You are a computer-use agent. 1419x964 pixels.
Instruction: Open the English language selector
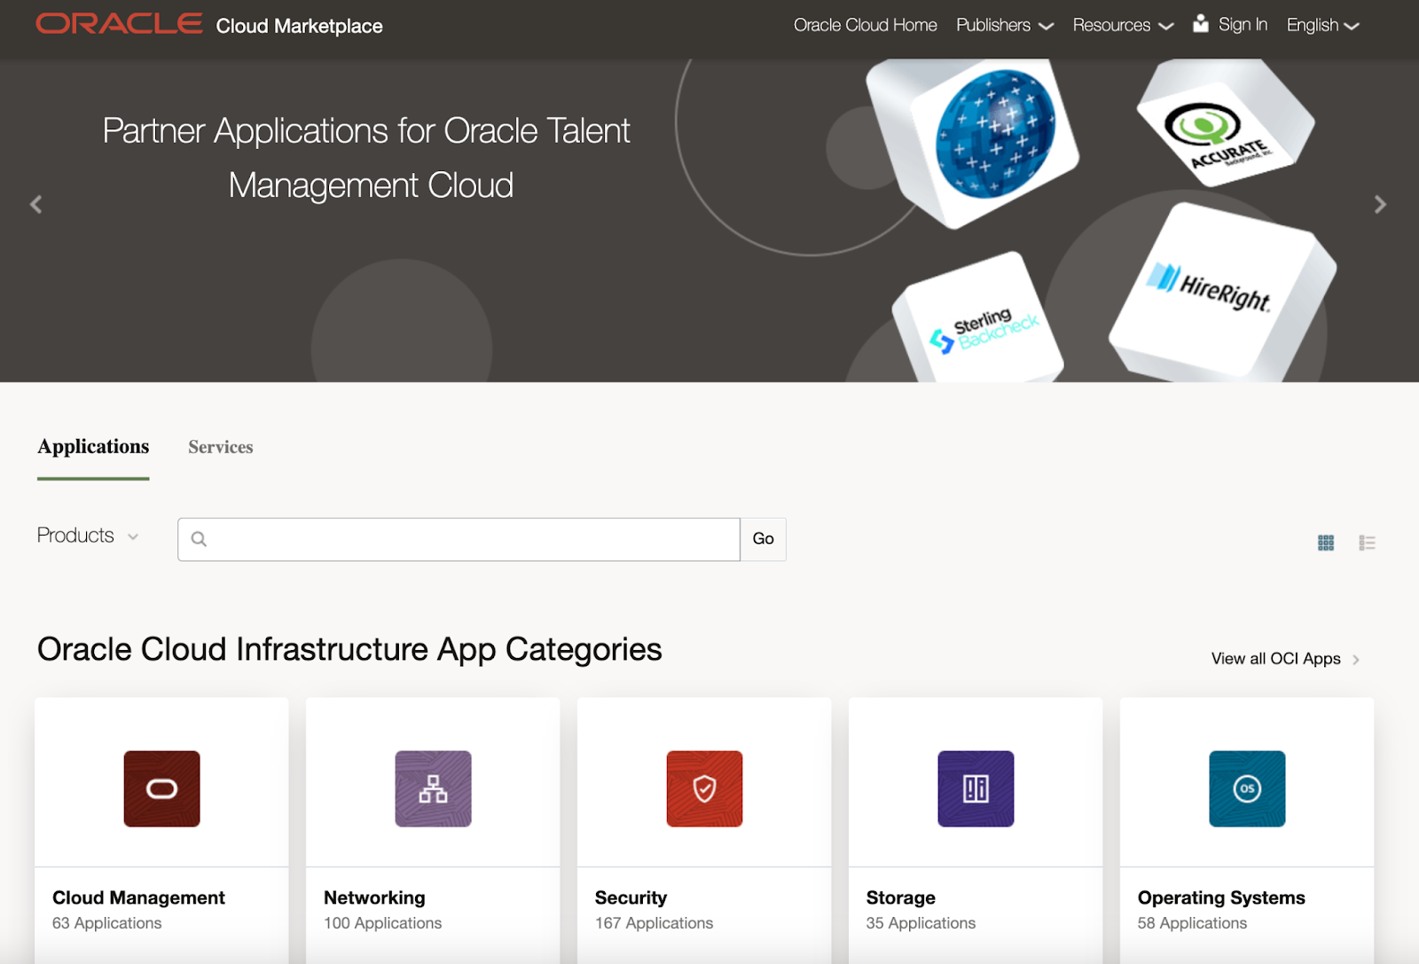pyautogui.click(x=1321, y=25)
